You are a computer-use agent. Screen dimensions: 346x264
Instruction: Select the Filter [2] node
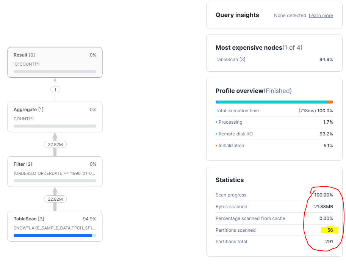[55, 171]
